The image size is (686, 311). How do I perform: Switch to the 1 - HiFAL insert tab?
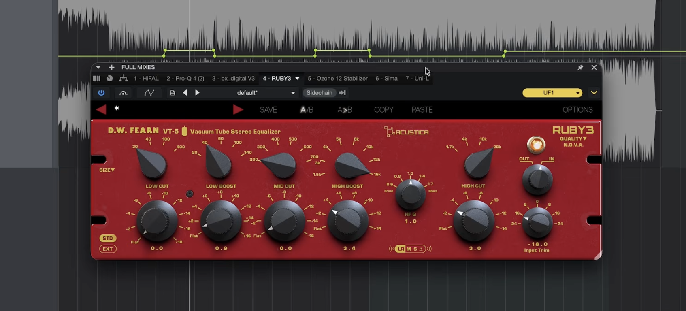pos(146,78)
